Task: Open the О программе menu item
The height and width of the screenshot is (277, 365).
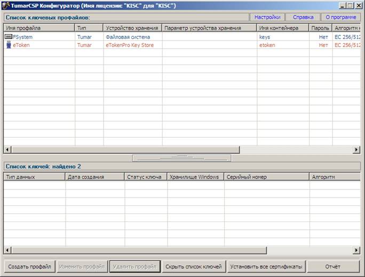Action: [x=340, y=17]
